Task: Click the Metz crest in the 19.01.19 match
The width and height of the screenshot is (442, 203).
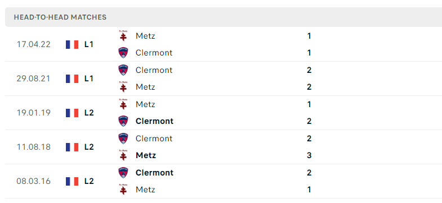Action: point(123,104)
